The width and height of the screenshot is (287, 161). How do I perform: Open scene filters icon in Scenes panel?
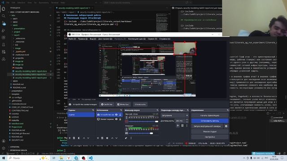point(79,138)
